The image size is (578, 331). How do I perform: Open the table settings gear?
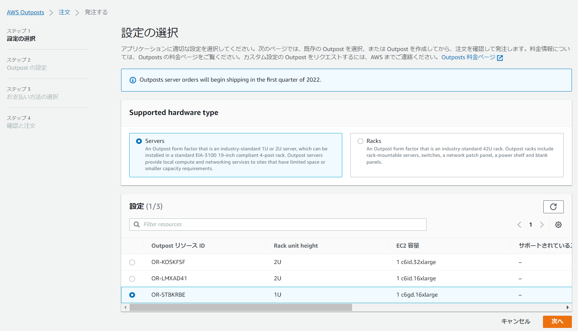pos(558,225)
